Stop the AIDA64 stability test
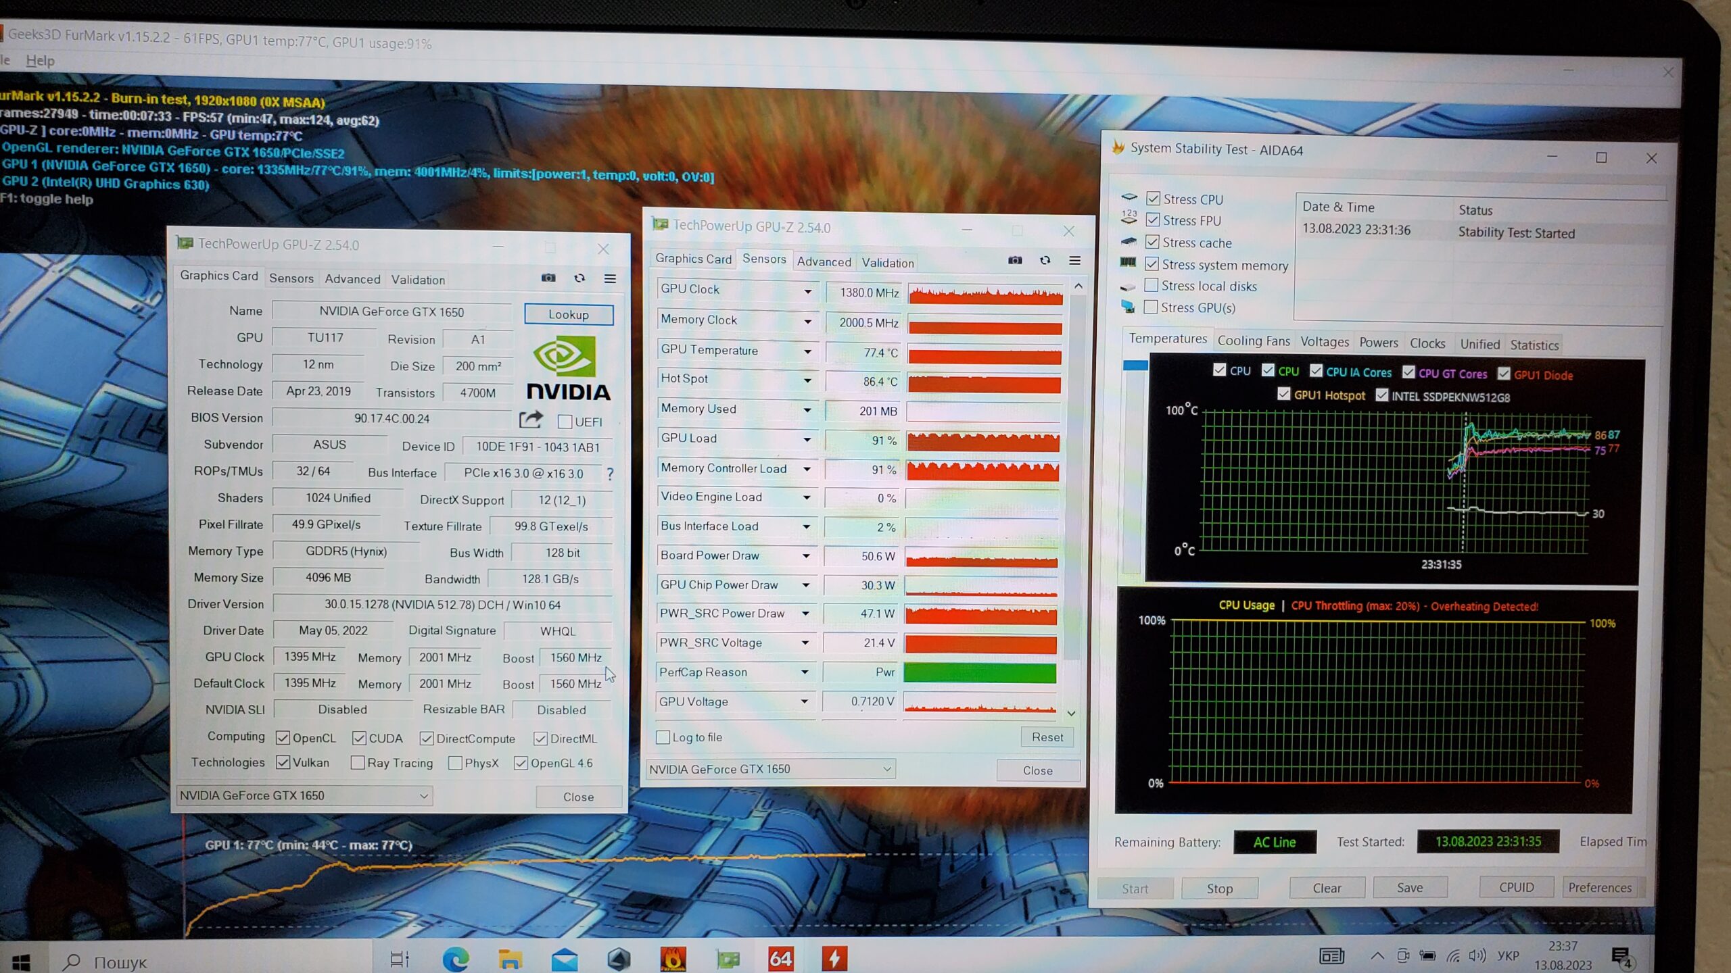Screen dimensions: 1731x973 pyautogui.click(x=1219, y=889)
